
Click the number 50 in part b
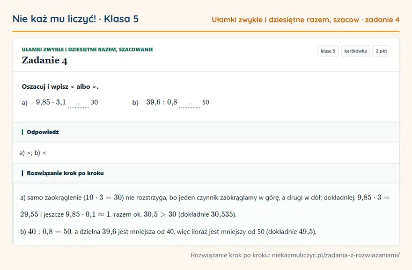[x=206, y=102]
